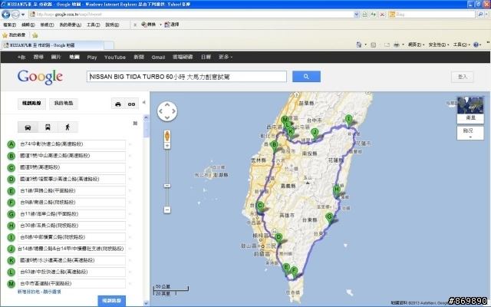
Task: Click the zoom slider handle
Action: point(167,186)
